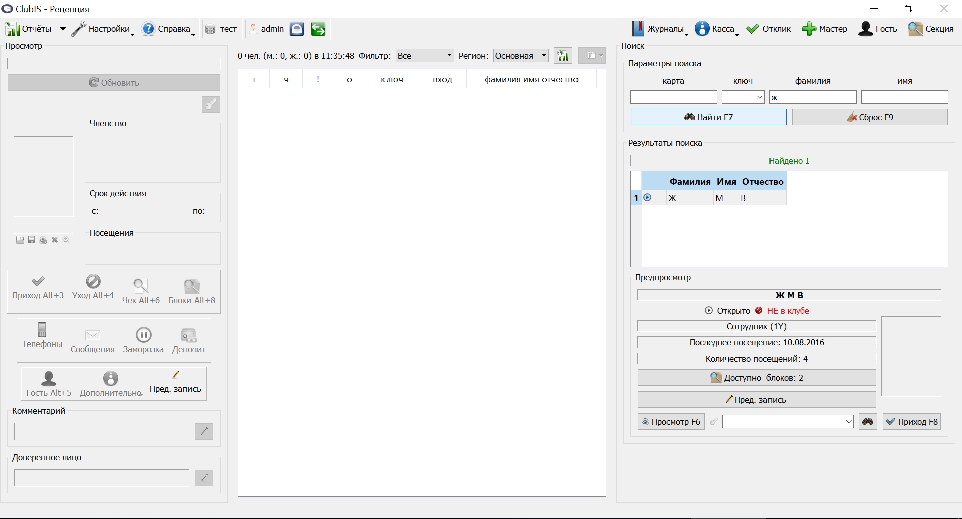Click the Фамилия results column header
This screenshot has width=962, height=519.
click(690, 182)
